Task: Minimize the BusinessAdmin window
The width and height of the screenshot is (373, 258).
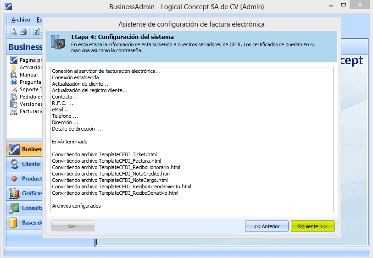Action: tap(331, 5)
